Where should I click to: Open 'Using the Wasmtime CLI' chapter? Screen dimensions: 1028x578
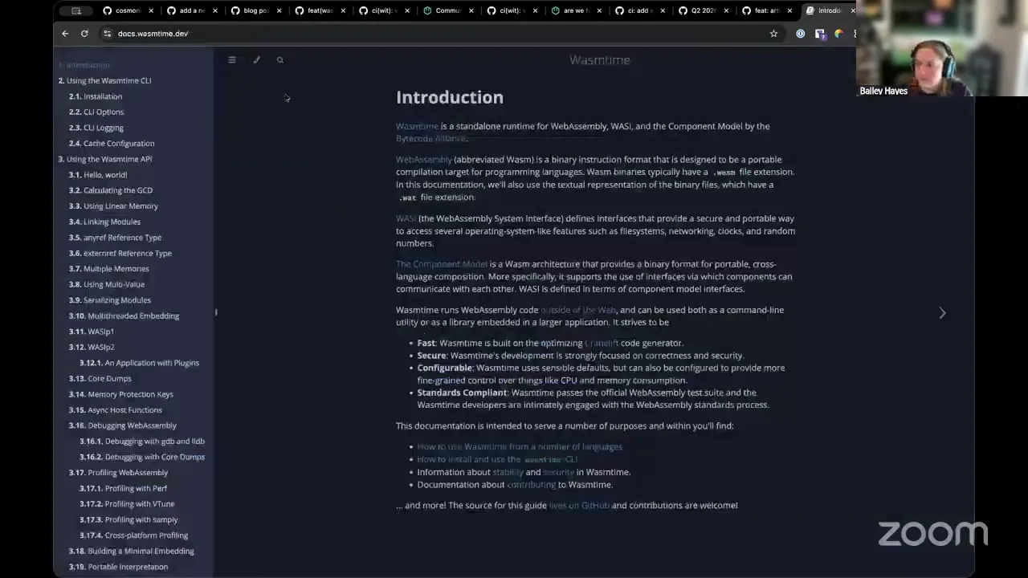click(x=104, y=80)
